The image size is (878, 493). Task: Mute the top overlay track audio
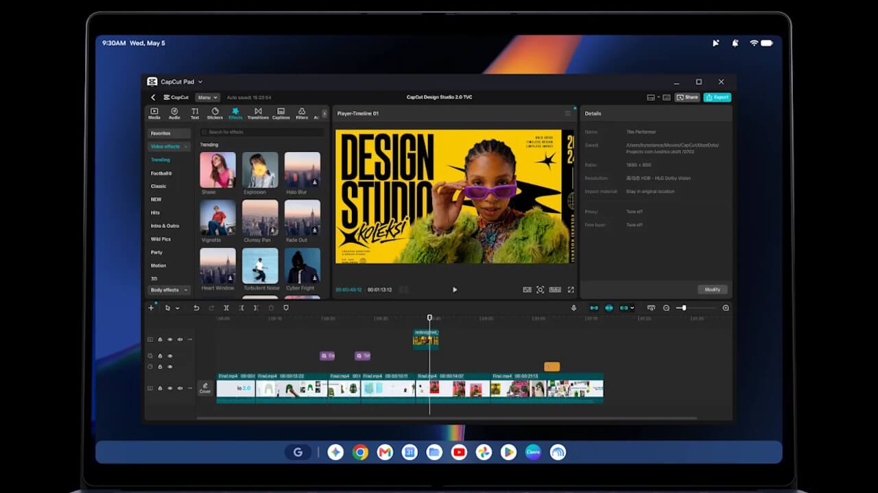pyautogui.click(x=180, y=340)
